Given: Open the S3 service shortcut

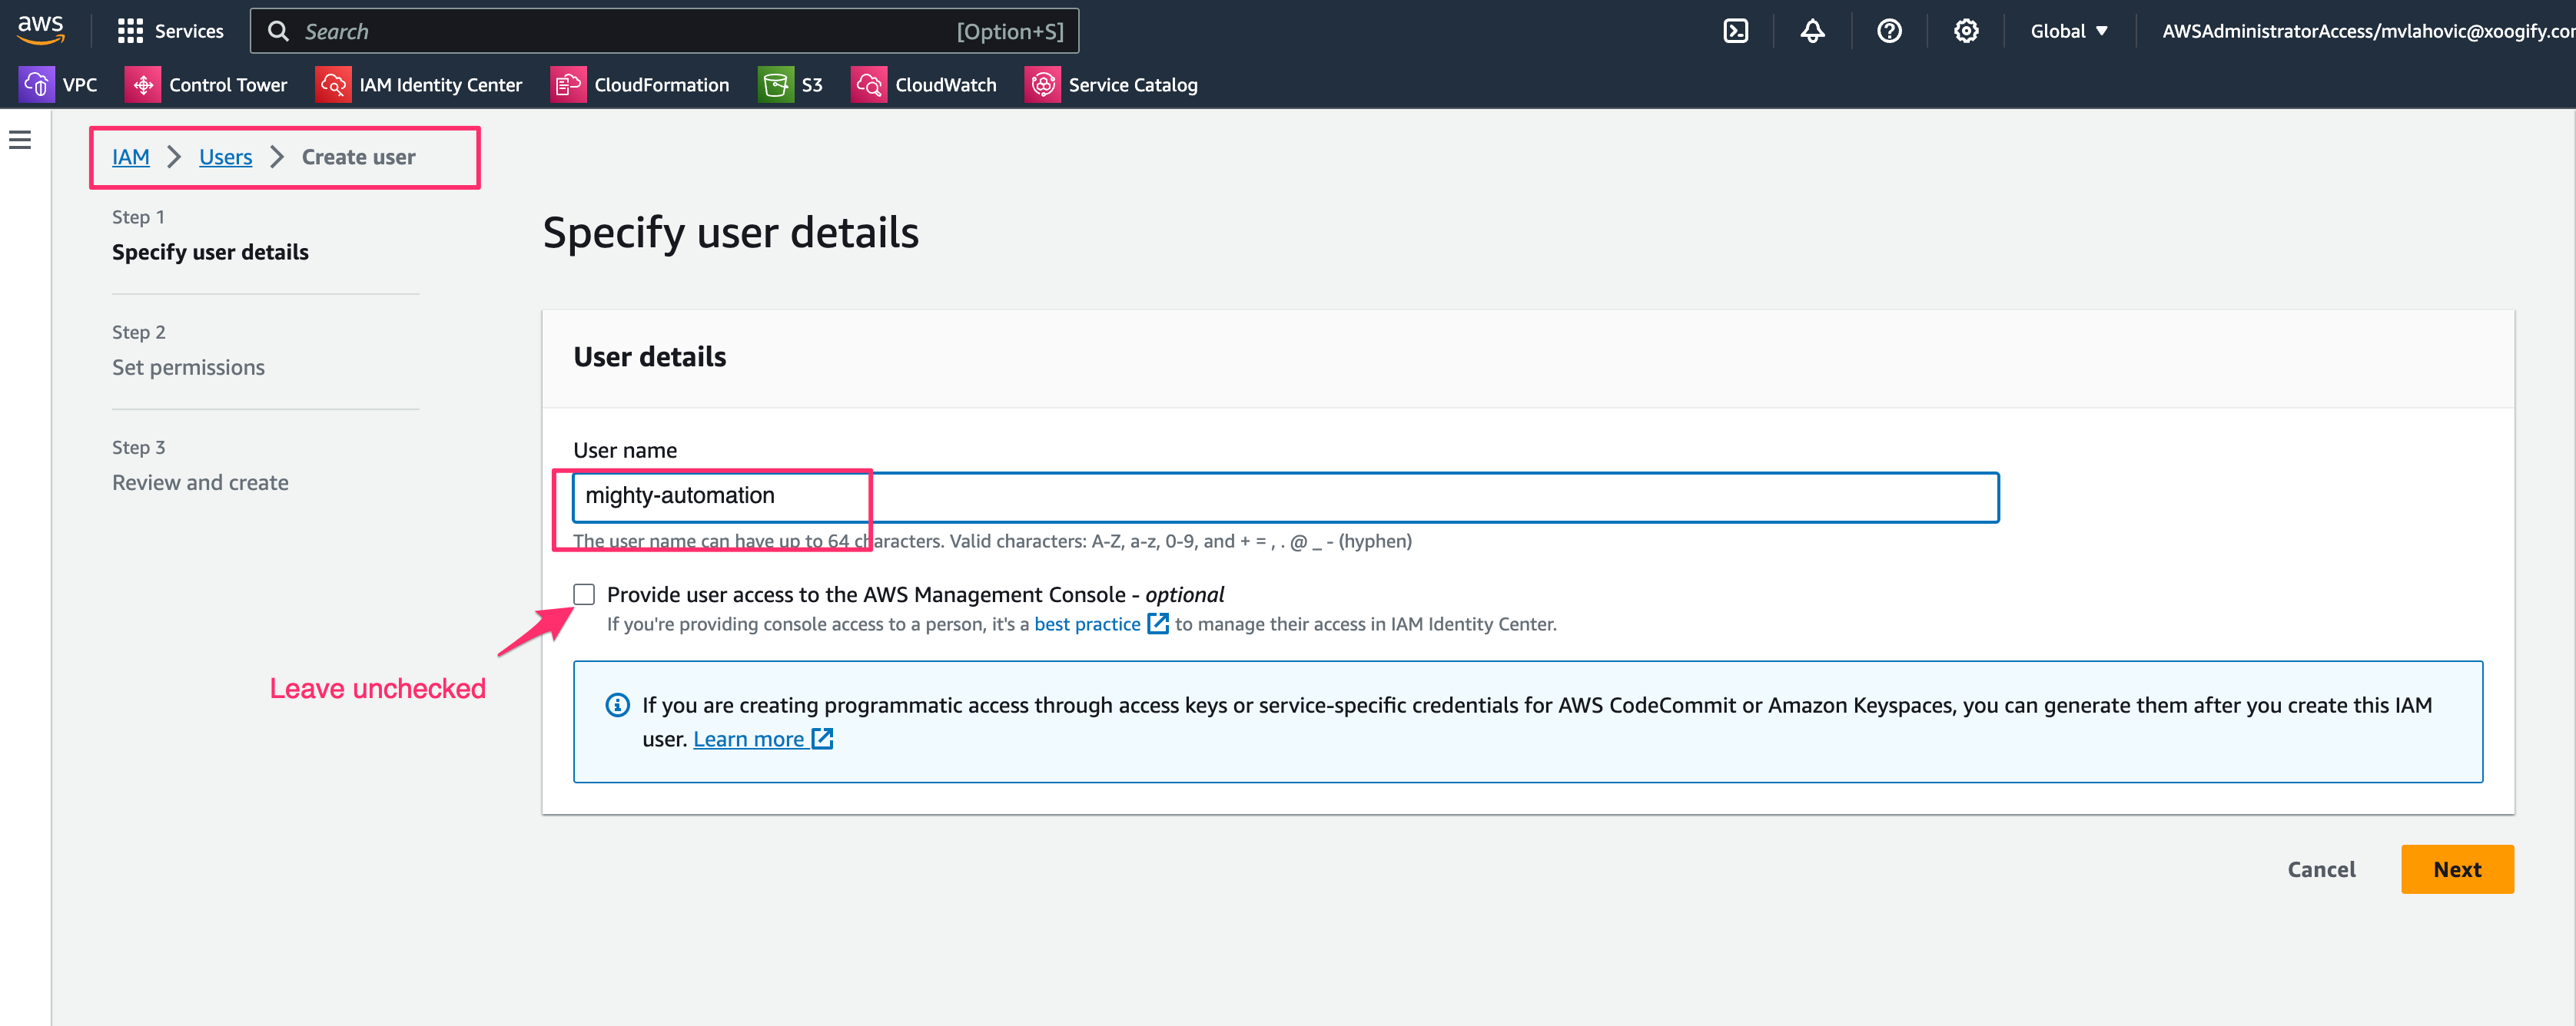Looking at the screenshot, I should pos(791,84).
